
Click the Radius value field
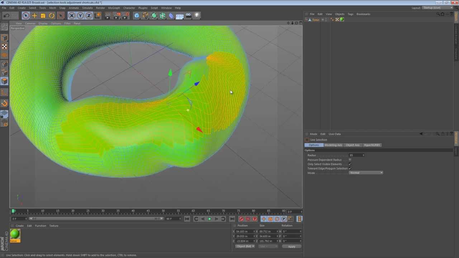[x=356, y=155]
